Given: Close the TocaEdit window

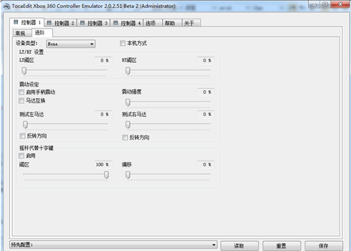Looking at the screenshot, I should pos(340,5).
